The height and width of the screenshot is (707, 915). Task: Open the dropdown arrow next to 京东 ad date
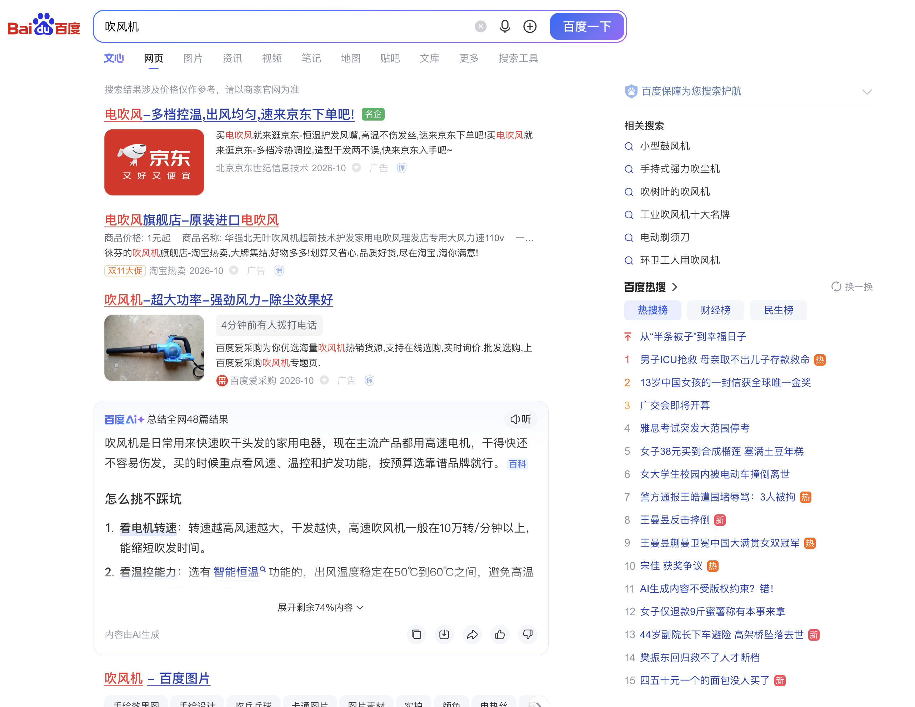click(356, 168)
